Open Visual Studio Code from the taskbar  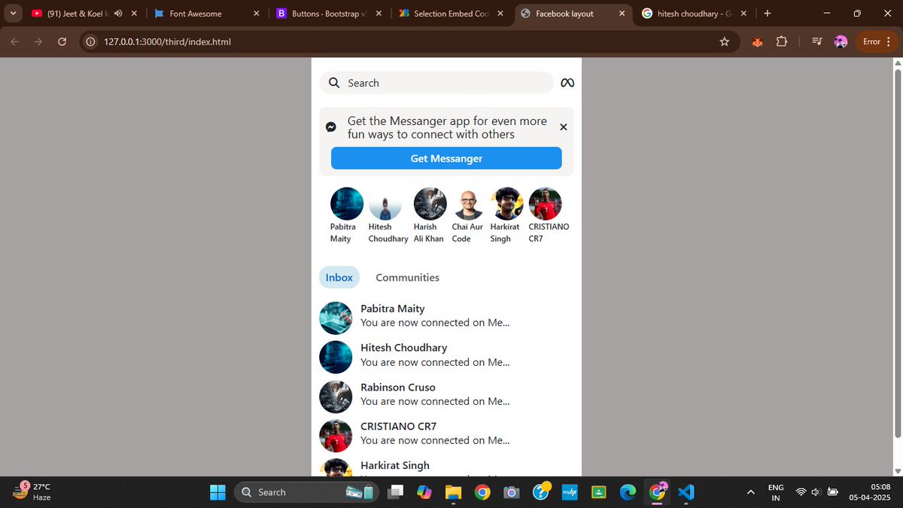(x=686, y=491)
